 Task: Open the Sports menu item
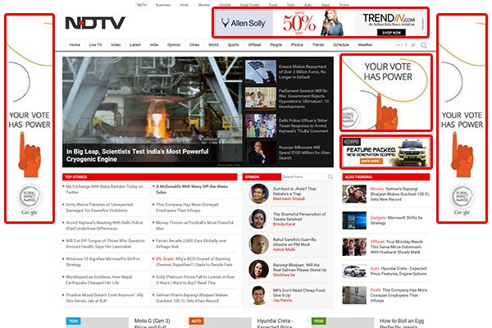233,45
